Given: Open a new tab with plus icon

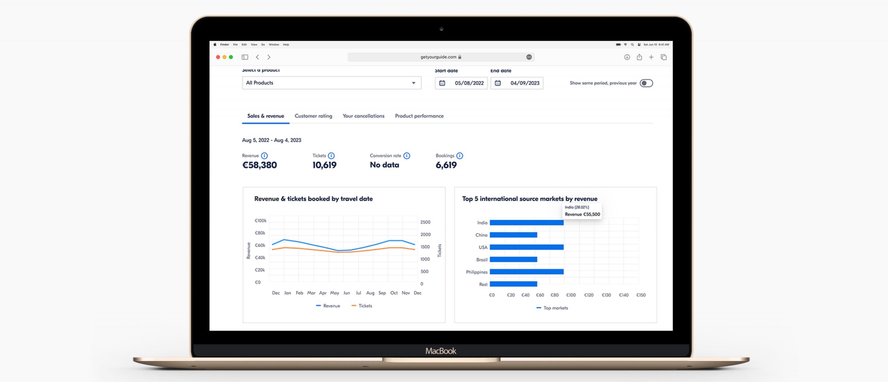Looking at the screenshot, I should [651, 57].
